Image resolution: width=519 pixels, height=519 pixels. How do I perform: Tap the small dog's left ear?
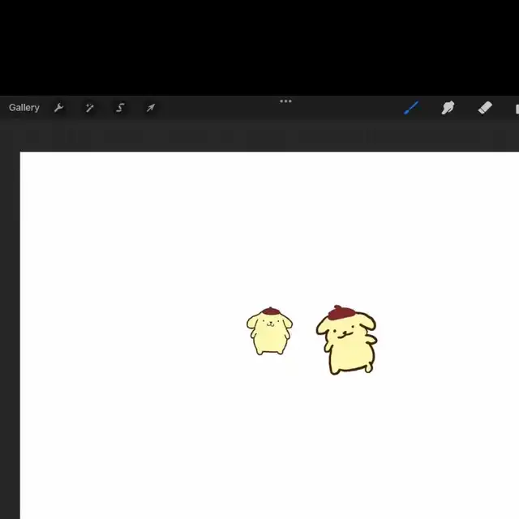(x=251, y=324)
